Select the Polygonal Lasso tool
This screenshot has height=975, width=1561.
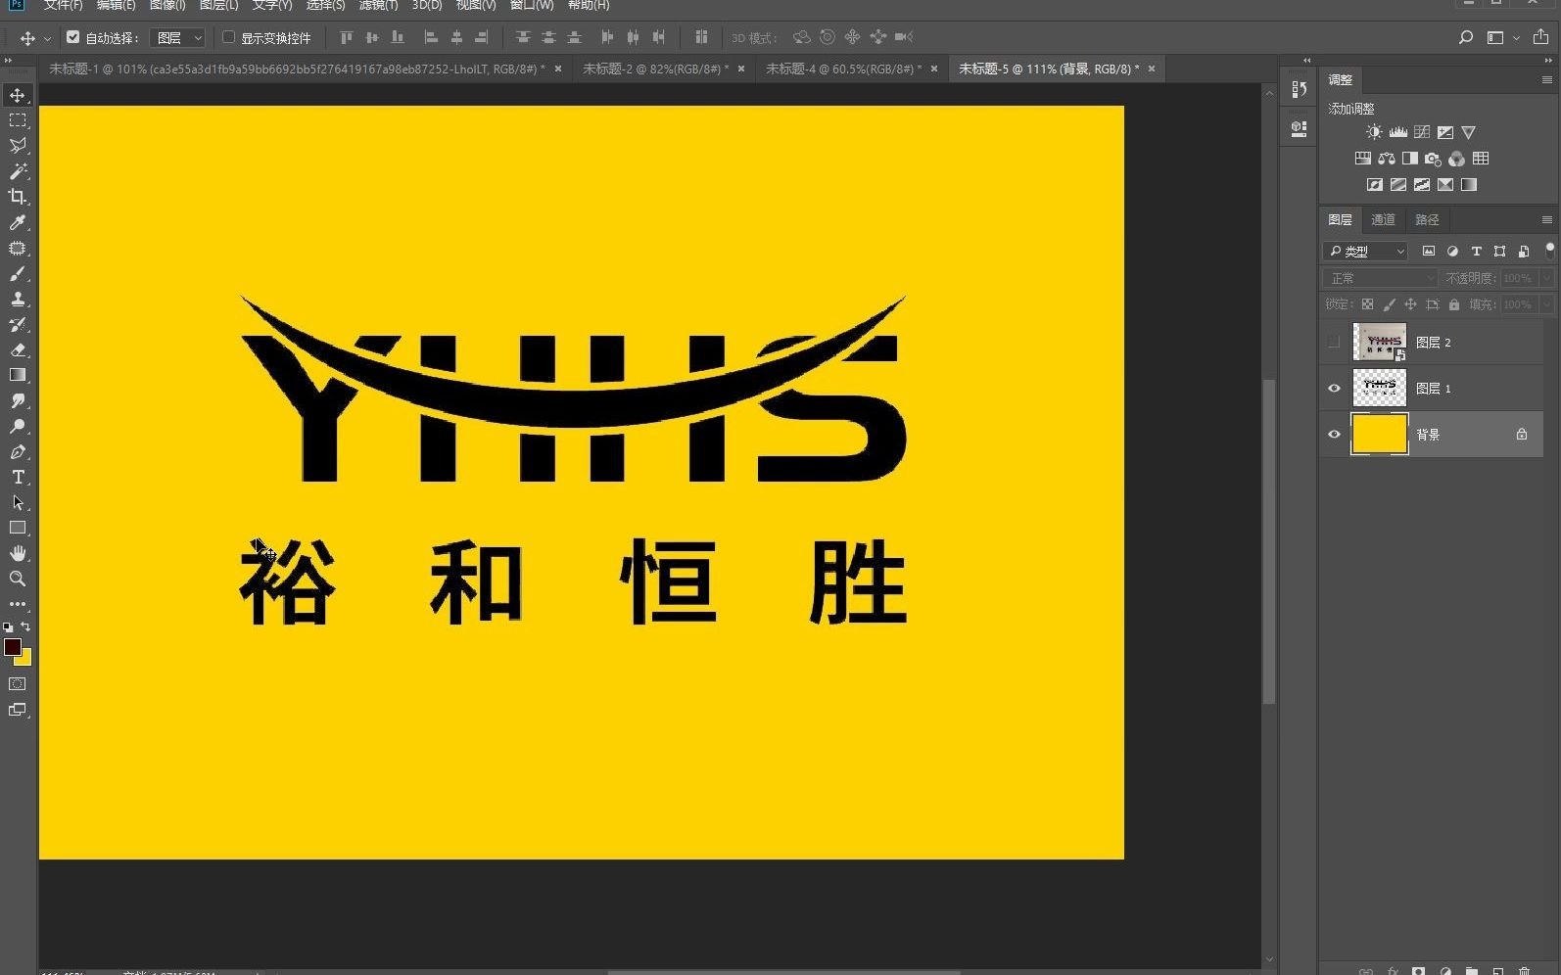(x=18, y=146)
